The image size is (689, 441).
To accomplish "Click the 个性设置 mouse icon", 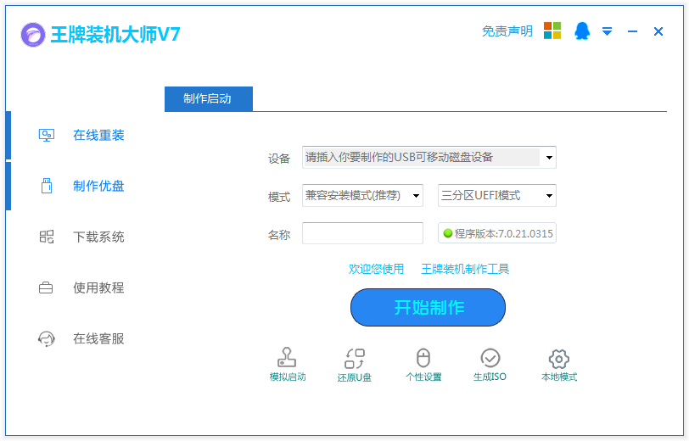I will click(x=423, y=358).
